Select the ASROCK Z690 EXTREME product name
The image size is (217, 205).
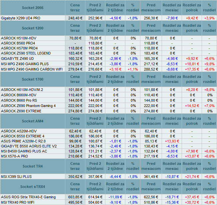pyautogui.click(x=21, y=111)
